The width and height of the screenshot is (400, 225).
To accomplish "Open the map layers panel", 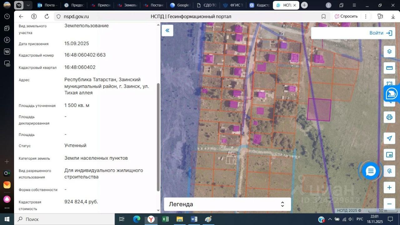I will [x=389, y=52].
